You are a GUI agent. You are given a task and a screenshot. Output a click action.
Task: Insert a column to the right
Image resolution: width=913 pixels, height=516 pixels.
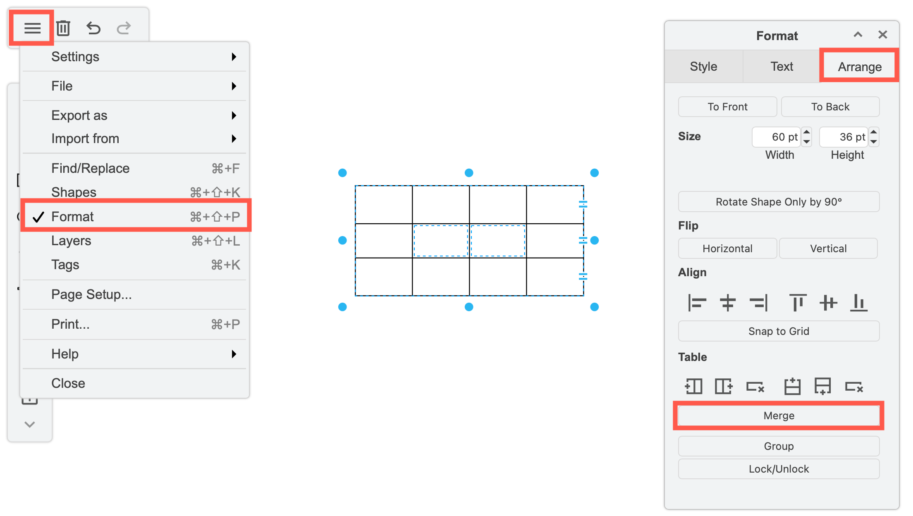click(723, 387)
